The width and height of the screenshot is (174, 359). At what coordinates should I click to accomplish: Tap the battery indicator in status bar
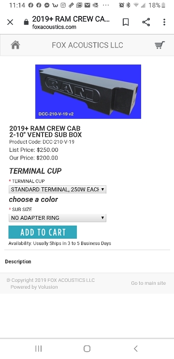pyautogui.click(x=163, y=5)
